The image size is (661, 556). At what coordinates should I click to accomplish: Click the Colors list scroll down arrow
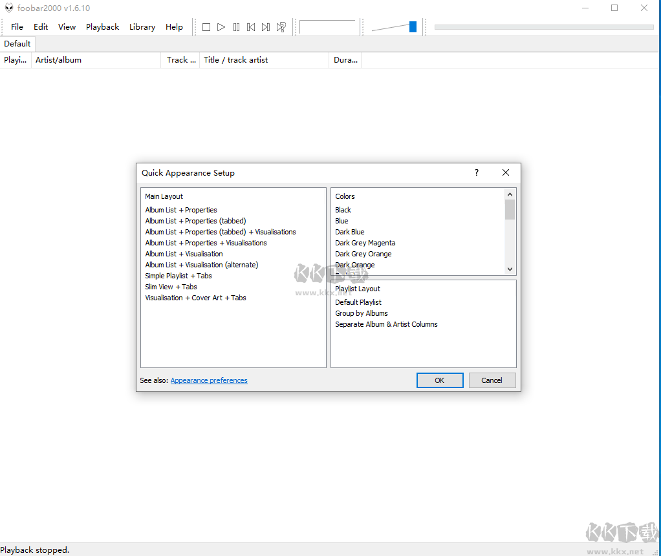[x=510, y=269]
